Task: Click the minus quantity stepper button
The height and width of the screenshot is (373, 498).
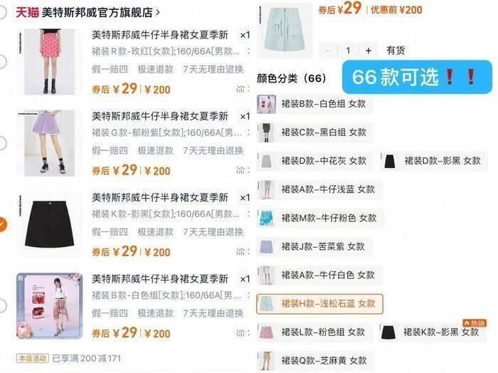Action: coord(327,51)
